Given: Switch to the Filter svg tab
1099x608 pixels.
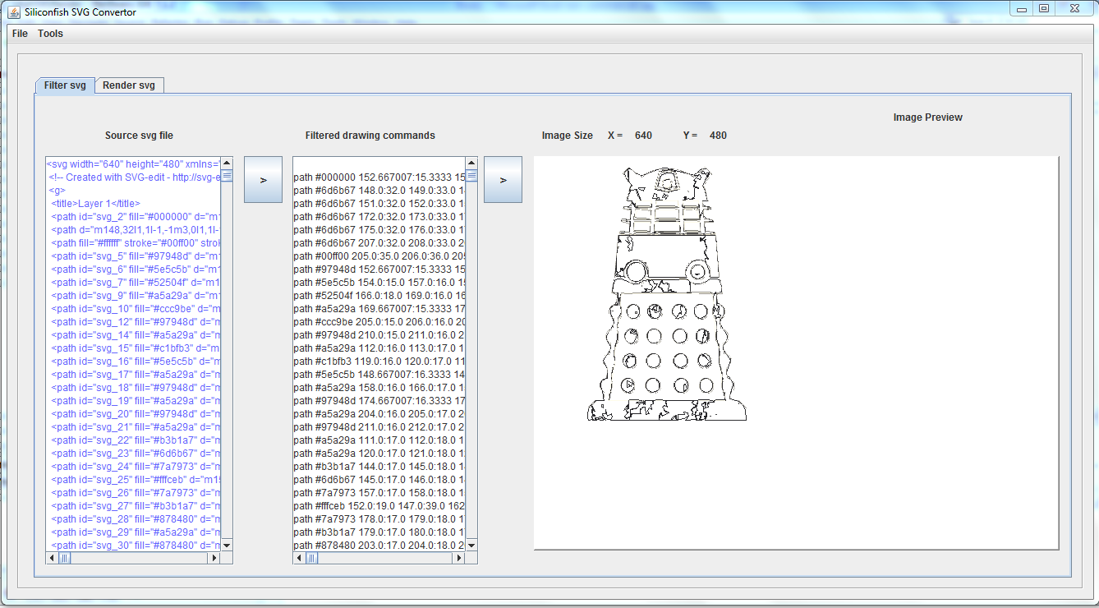Looking at the screenshot, I should pyautogui.click(x=65, y=85).
